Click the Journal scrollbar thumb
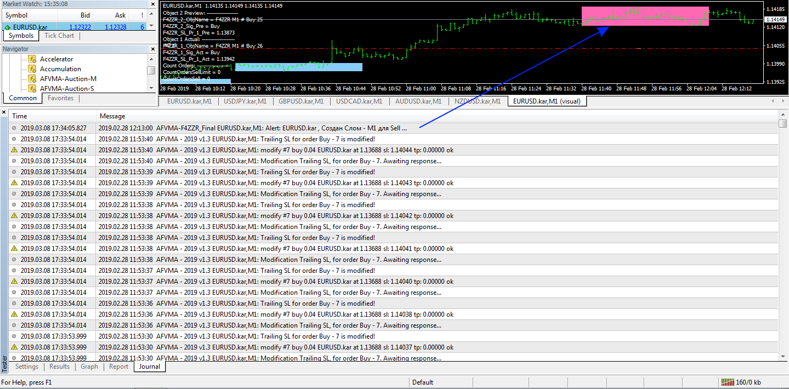The height and width of the screenshot is (389, 789). (x=783, y=124)
